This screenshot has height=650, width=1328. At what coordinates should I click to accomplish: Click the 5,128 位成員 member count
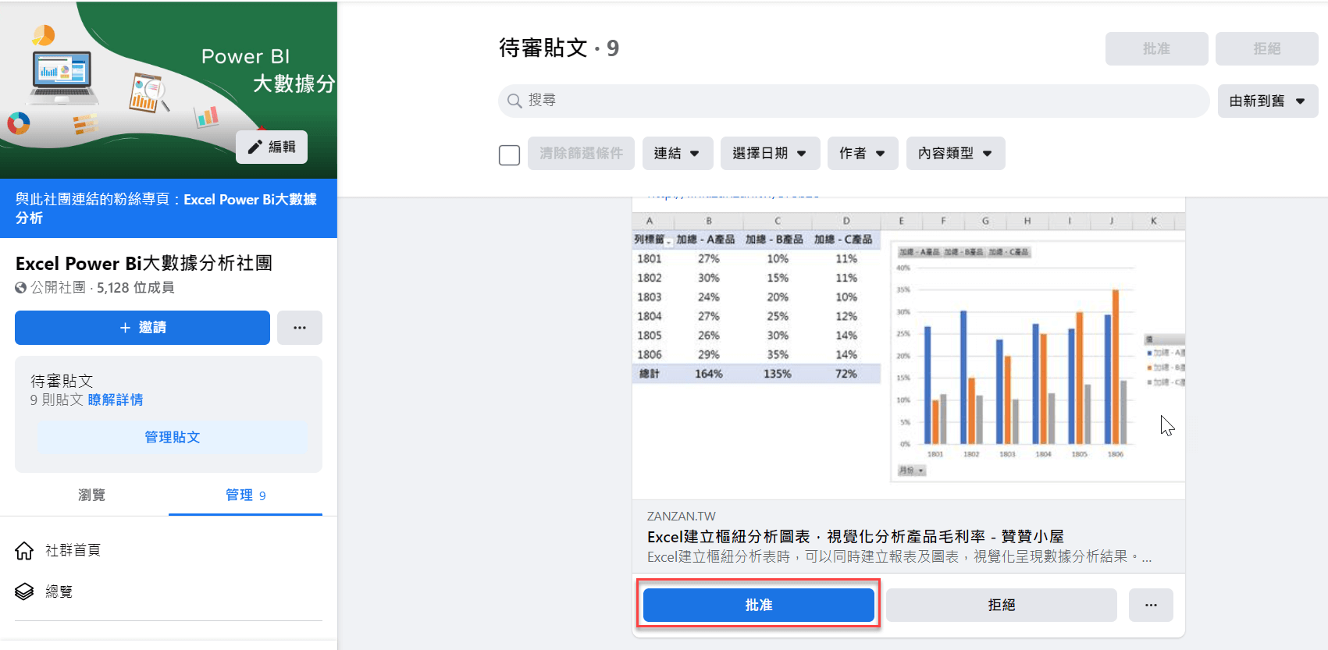pyautogui.click(x=136, y=287)
